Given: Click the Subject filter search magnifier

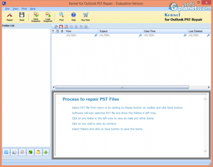Looking at the screenshot, I should click(x=141, y=35).
